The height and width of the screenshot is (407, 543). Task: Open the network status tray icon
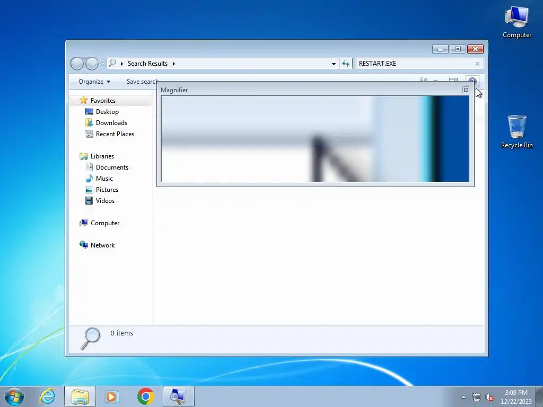477,397
